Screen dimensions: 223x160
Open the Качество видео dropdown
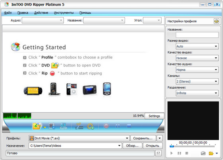[x=197, y=58]
